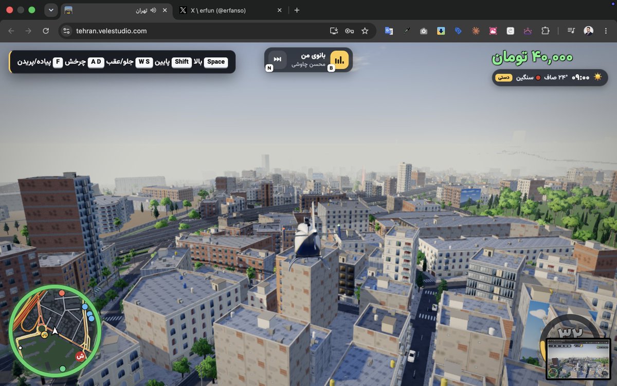This screenshot has height=386, width=617.
Task: Switch to the X erfun tab
Action: (x=229, y=10)
